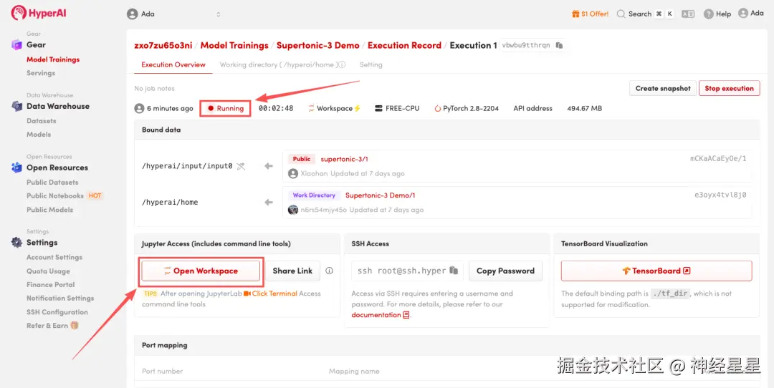The image size is (774, 388).
Task: Click the info icon beside Working directory tab
Action: click(342, 64)
